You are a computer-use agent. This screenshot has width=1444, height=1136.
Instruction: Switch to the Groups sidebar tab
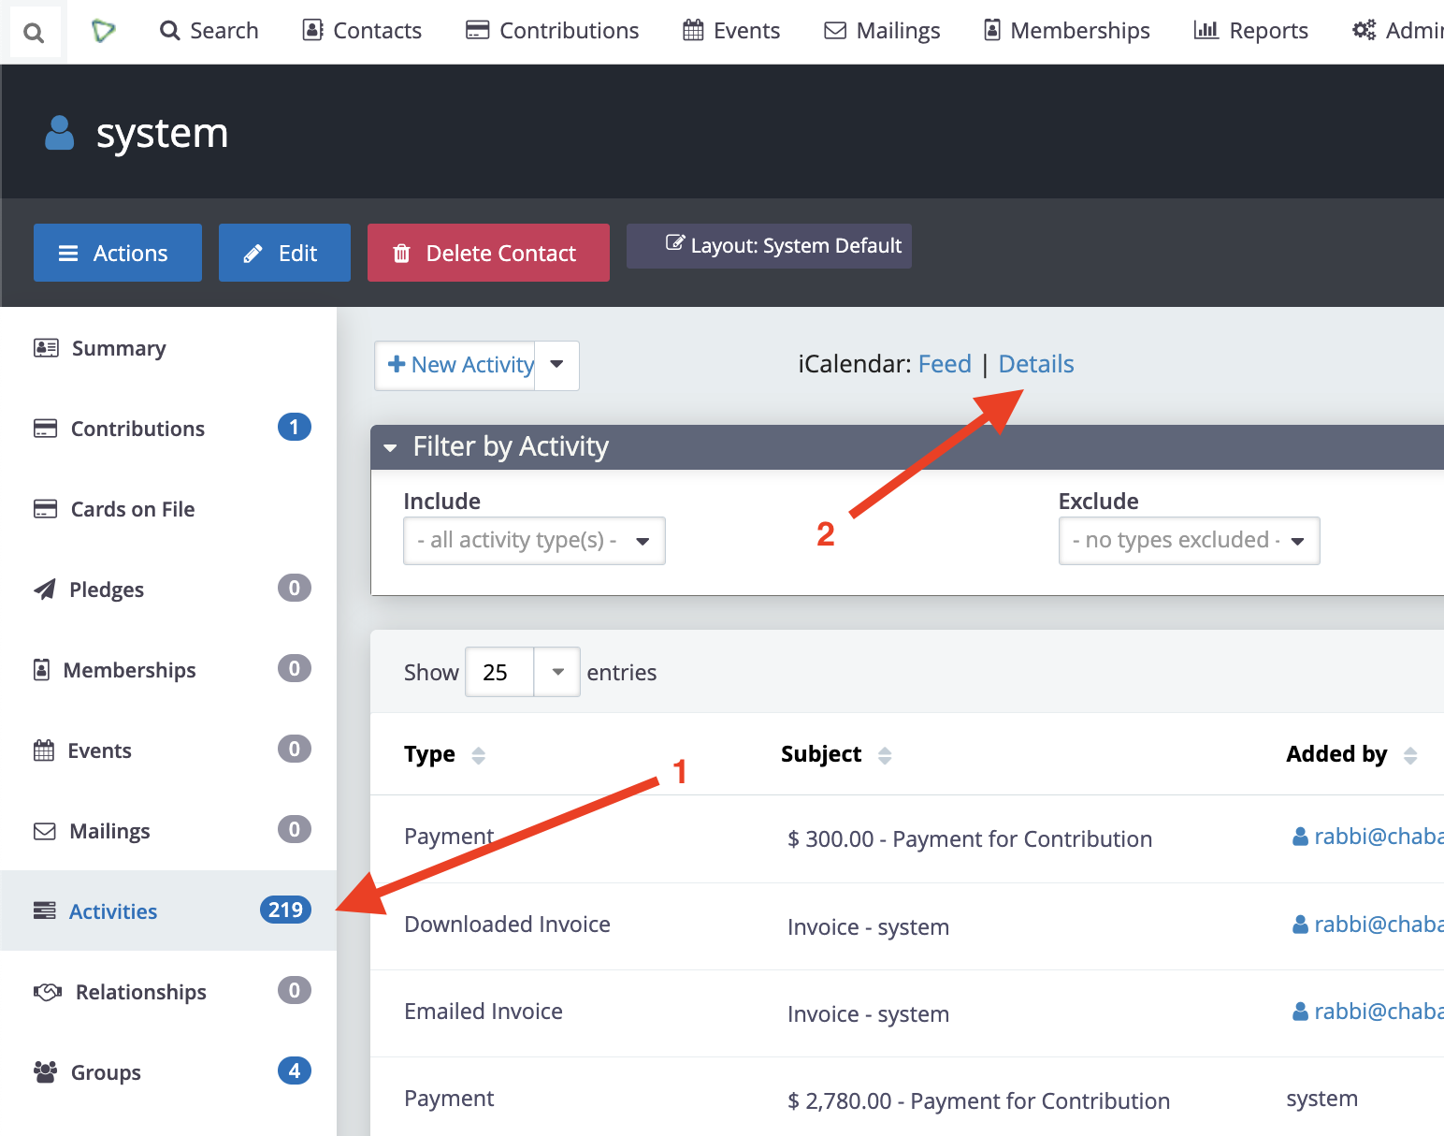(x=106, y=1072)
